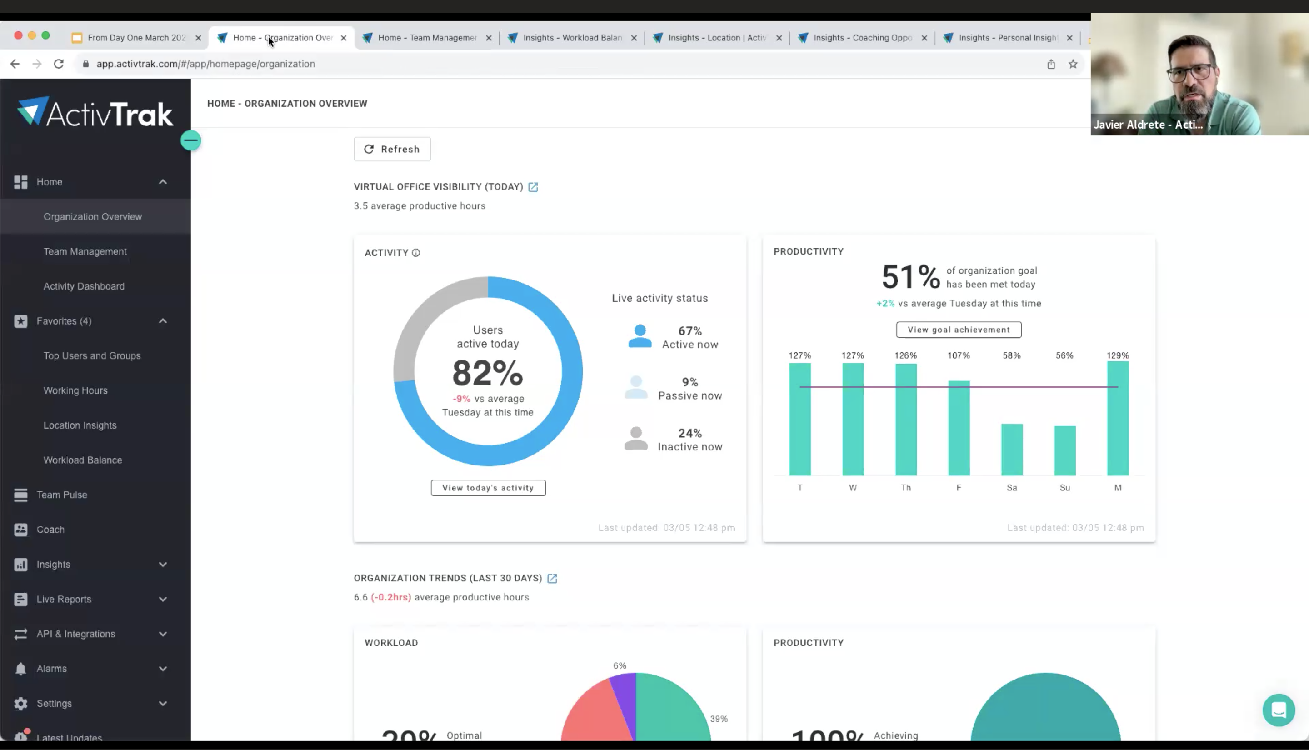Click the Team Pulse sidebar icon
The image size is (1309, 750).
tap(20, 495)
